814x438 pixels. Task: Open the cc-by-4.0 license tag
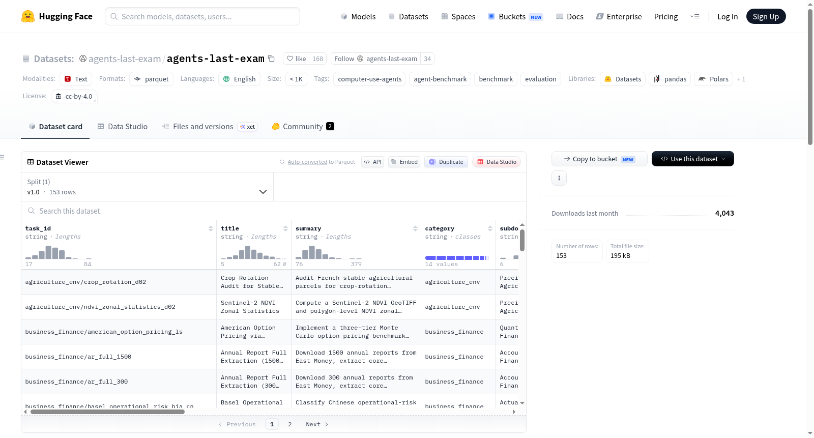pyautogui.click(x=74, y=96)
